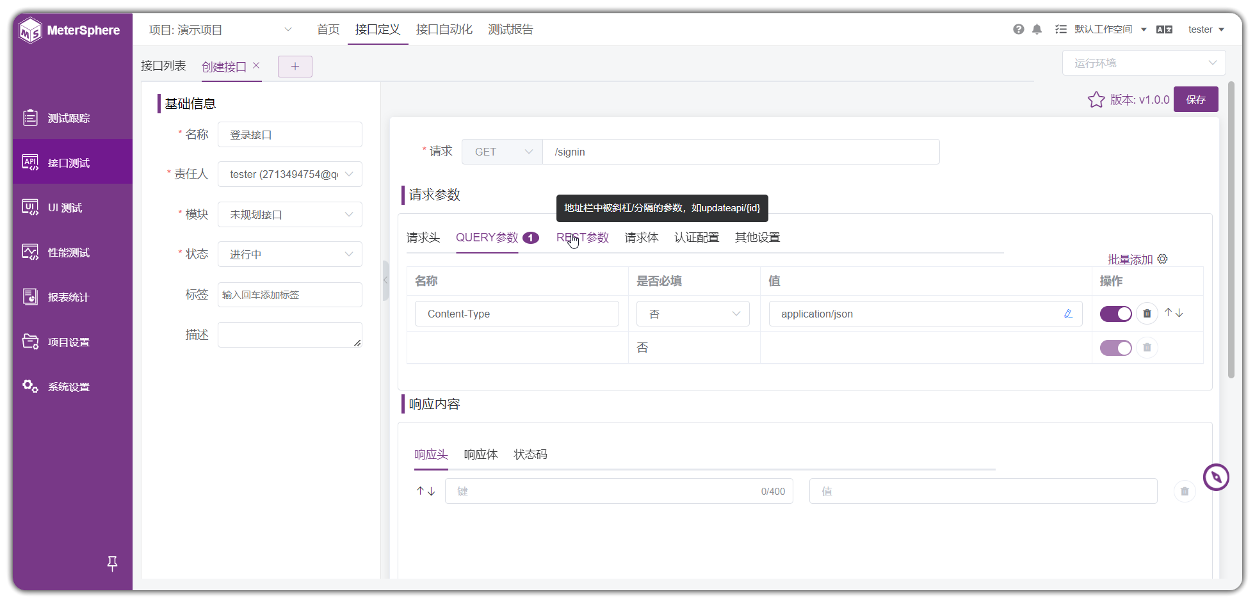
Task: Disable the Content-Type parameter toggle
Action: click(x=1116, y=314)
